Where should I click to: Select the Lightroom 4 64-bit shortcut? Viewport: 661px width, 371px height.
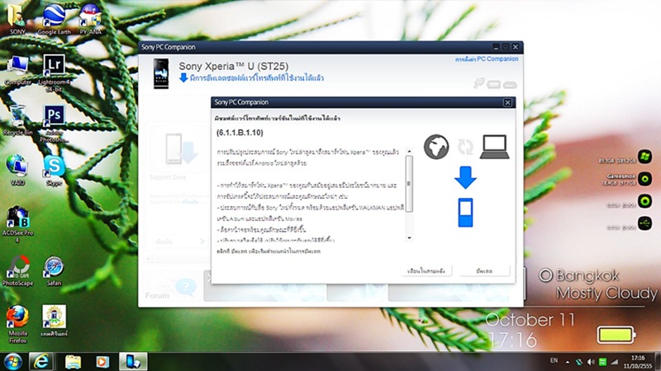tap(54, 73)
